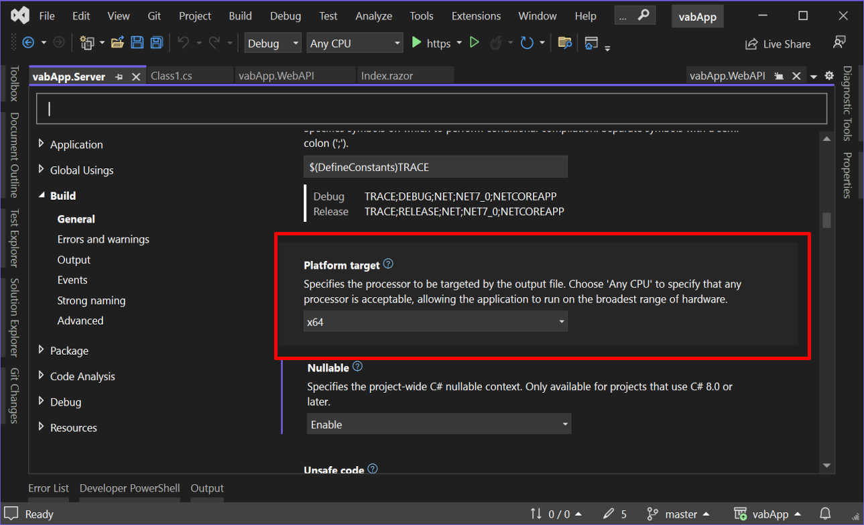Open the Developer PowerShell tab

pyautogui.click(x=130, y=488)
